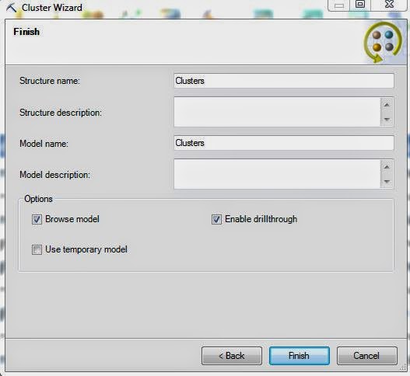Click the Finish button
Viewport: 410px width, 376px height.
click(299, 356)
